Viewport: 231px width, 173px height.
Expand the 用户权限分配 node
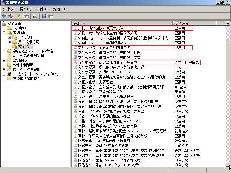pyautogui.click(x=10, y=42)
